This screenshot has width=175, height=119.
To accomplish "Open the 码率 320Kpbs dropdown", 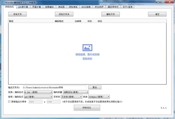I will [99, 97].
